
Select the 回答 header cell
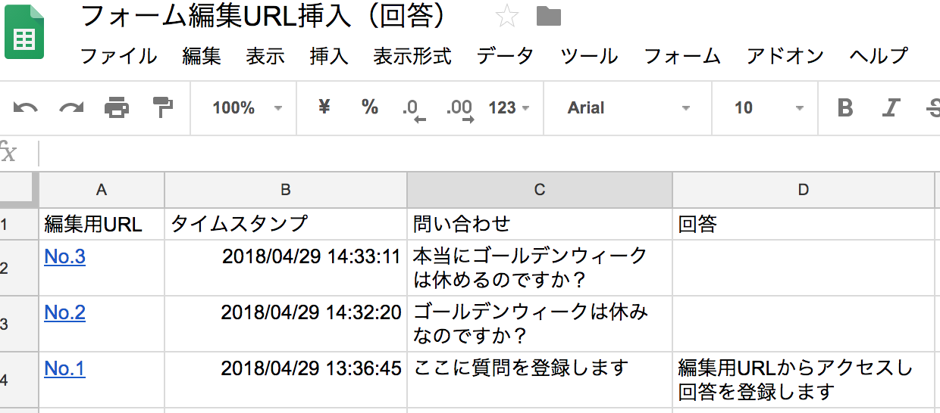click(x=804, y=224)
